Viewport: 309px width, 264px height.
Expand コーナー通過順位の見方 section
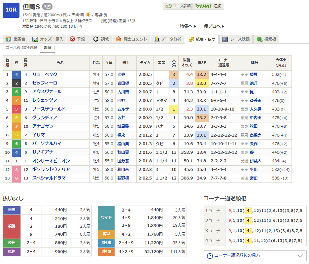(x=255, y=255)
